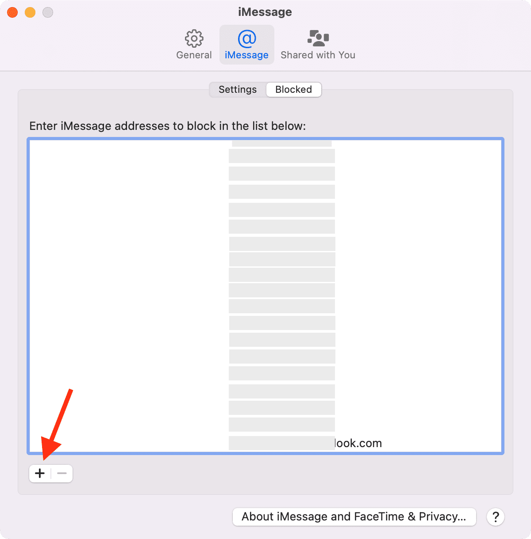Open help with the question mark button
Viewport: 531px width, 539px height.
pos(496,516)
